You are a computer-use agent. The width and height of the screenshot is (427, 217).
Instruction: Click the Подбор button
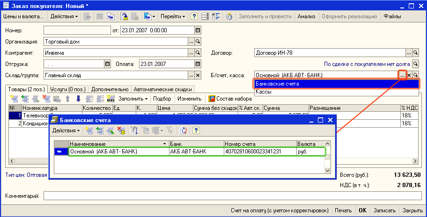pos(162,99)
